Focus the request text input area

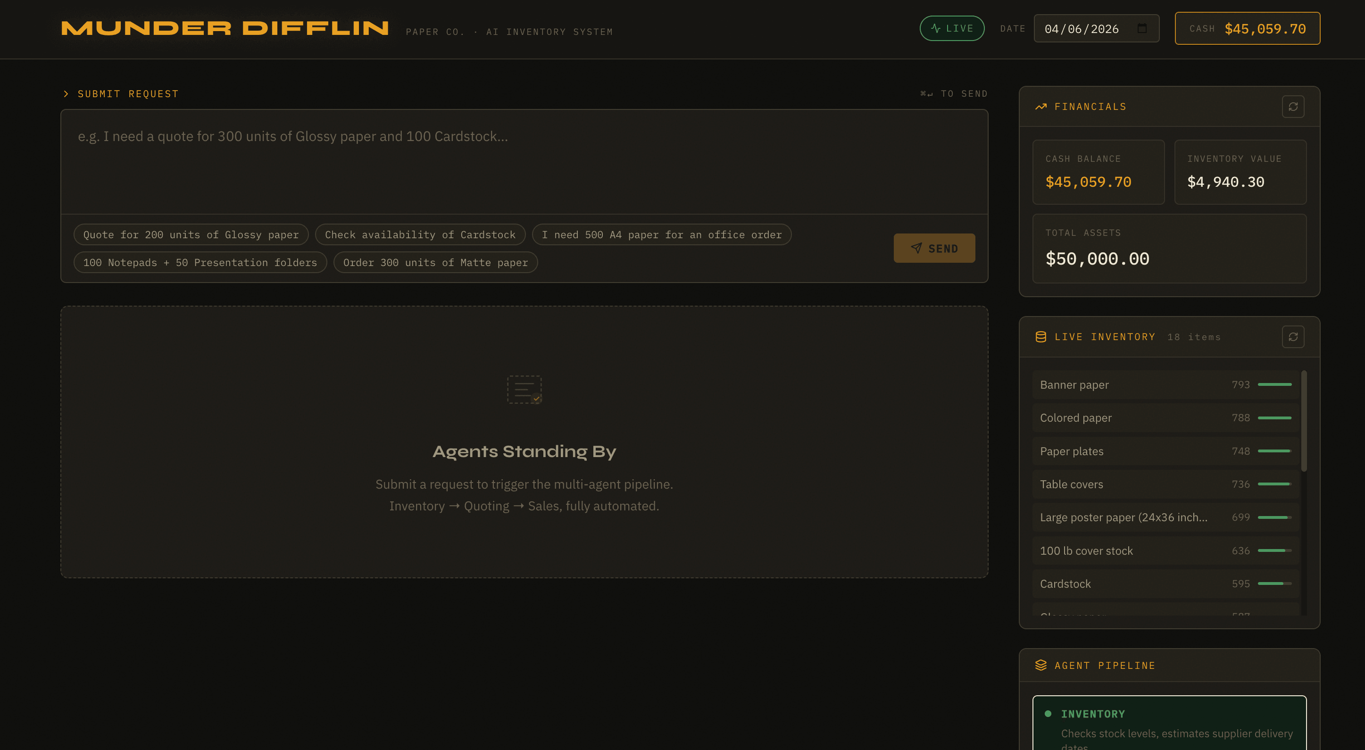point(524,162)
